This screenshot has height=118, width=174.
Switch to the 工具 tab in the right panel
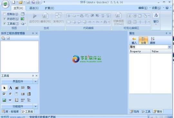click(146, 112)
